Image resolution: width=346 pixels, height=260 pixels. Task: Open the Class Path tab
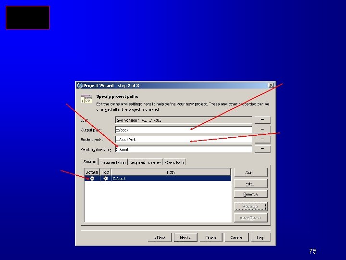[x=174, y=162]
